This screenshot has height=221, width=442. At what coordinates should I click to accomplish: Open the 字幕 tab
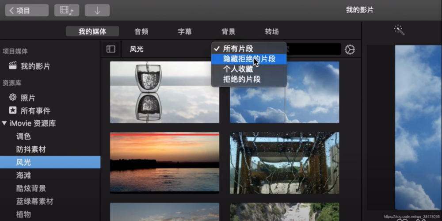click(x=185, y=31)
